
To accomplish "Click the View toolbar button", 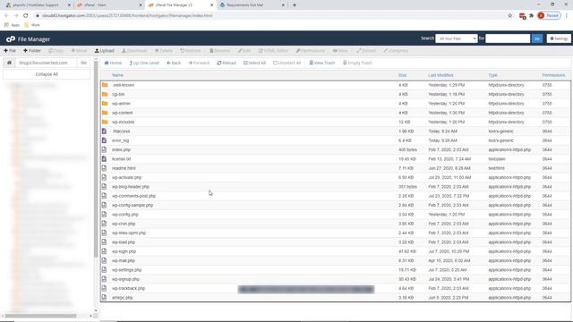I will [340, 51].
